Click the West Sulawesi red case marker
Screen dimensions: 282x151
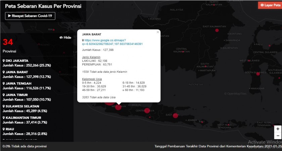249,61
